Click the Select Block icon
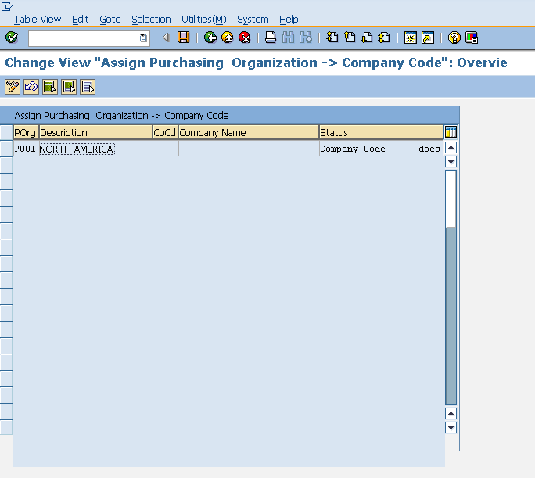The height and width of the screenshot is (478, 535). tap(69, 87)
